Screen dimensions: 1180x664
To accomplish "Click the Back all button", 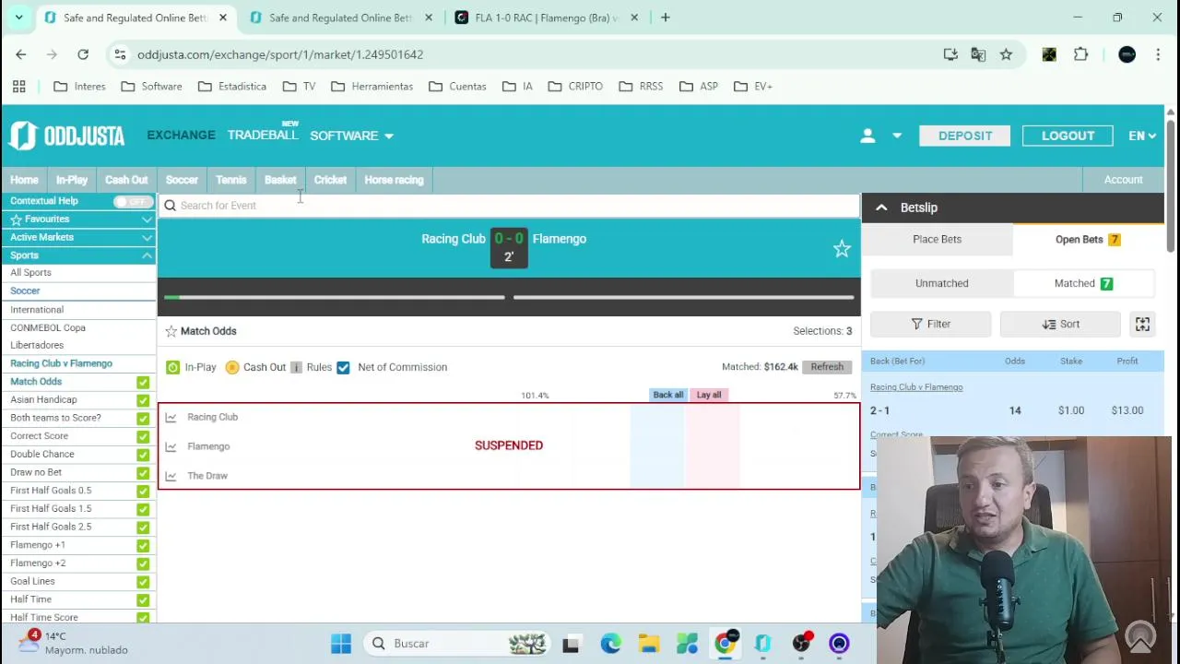I will [667, 395].
